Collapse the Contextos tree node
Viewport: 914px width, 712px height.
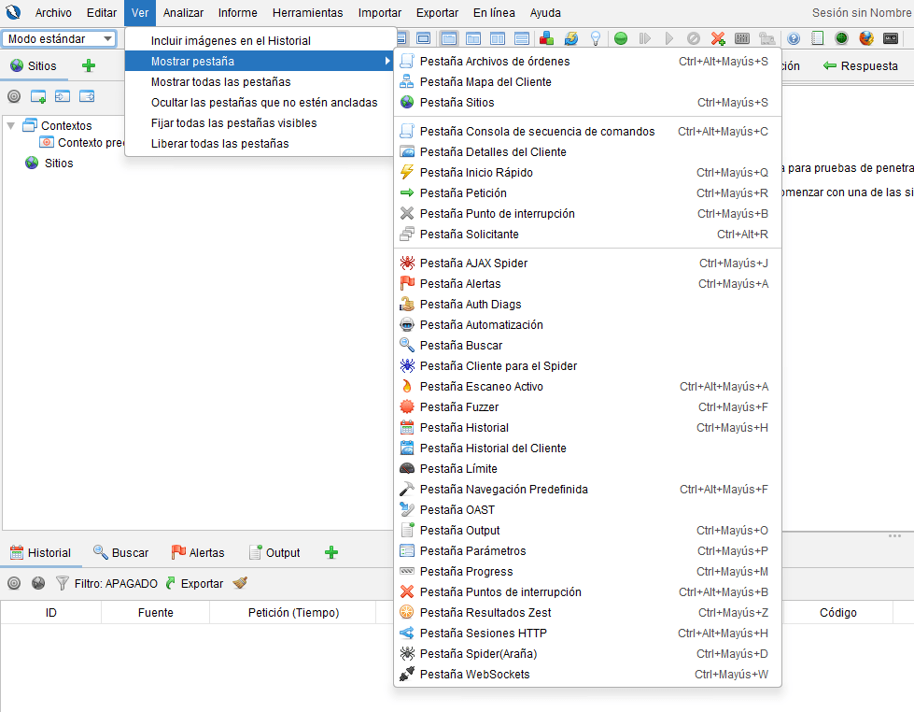pyautogui.click(x=10, y=125)
